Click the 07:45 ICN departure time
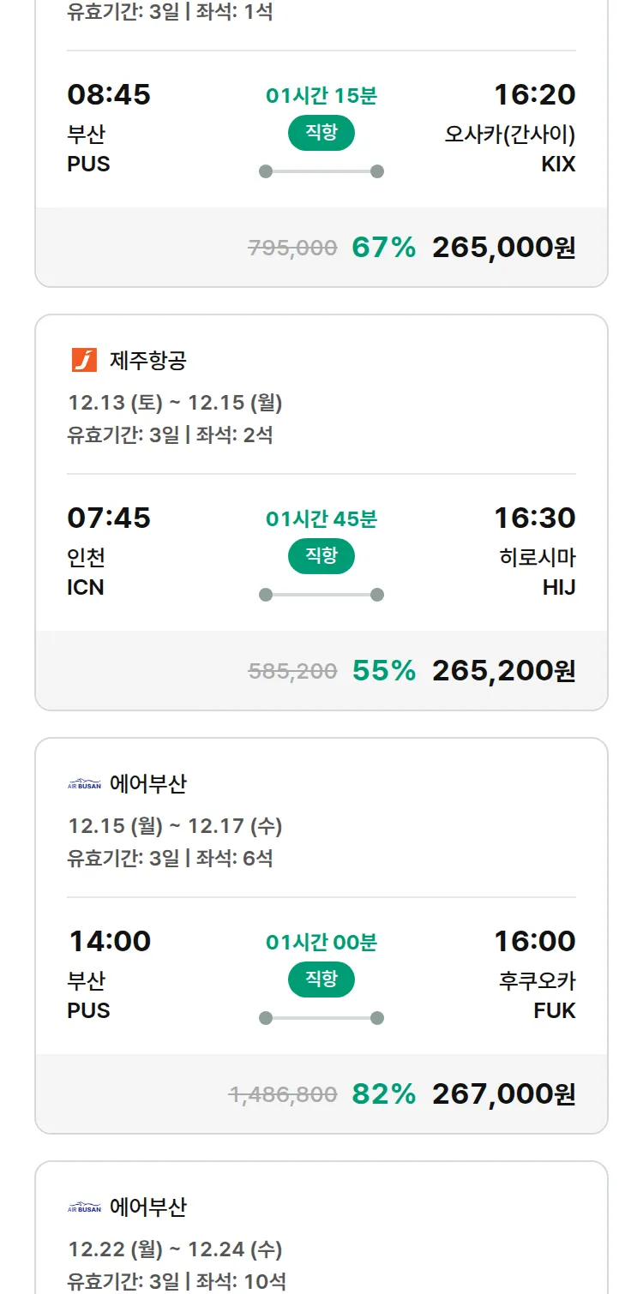The height and width of the screenshot is (1294, 643). click(x=109, y=518)
